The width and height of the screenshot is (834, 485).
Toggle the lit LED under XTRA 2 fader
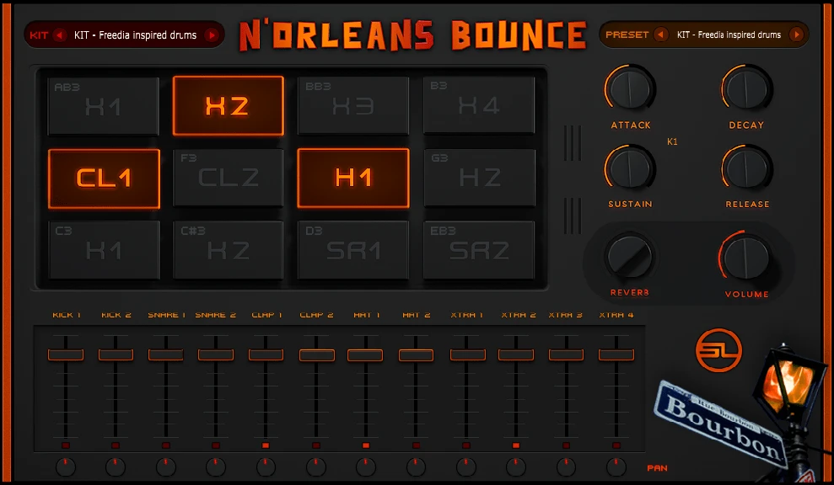click(516, 445)
